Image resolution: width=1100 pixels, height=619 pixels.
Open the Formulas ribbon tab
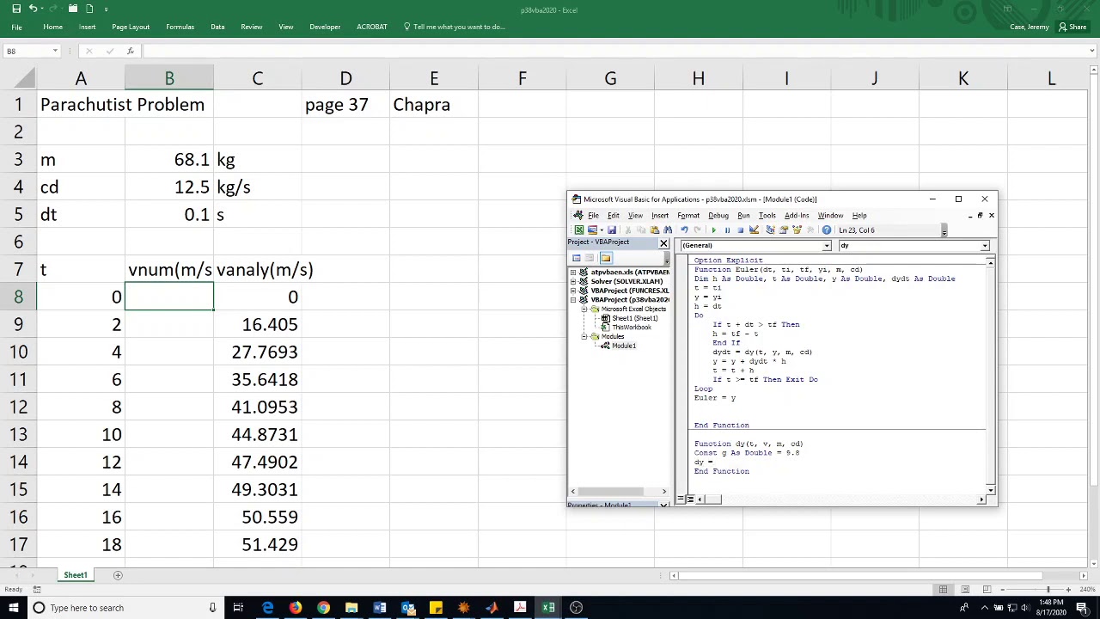point(180,27)
